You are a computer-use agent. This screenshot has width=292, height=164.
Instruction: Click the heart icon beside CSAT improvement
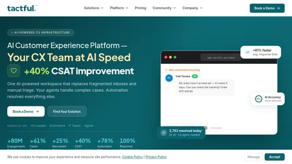14,71
